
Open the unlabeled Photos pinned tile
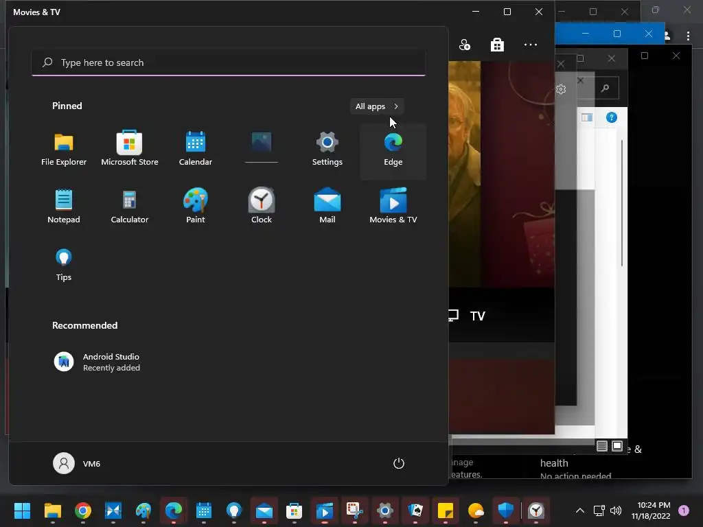pyautogui.click(x=262, y=148)
